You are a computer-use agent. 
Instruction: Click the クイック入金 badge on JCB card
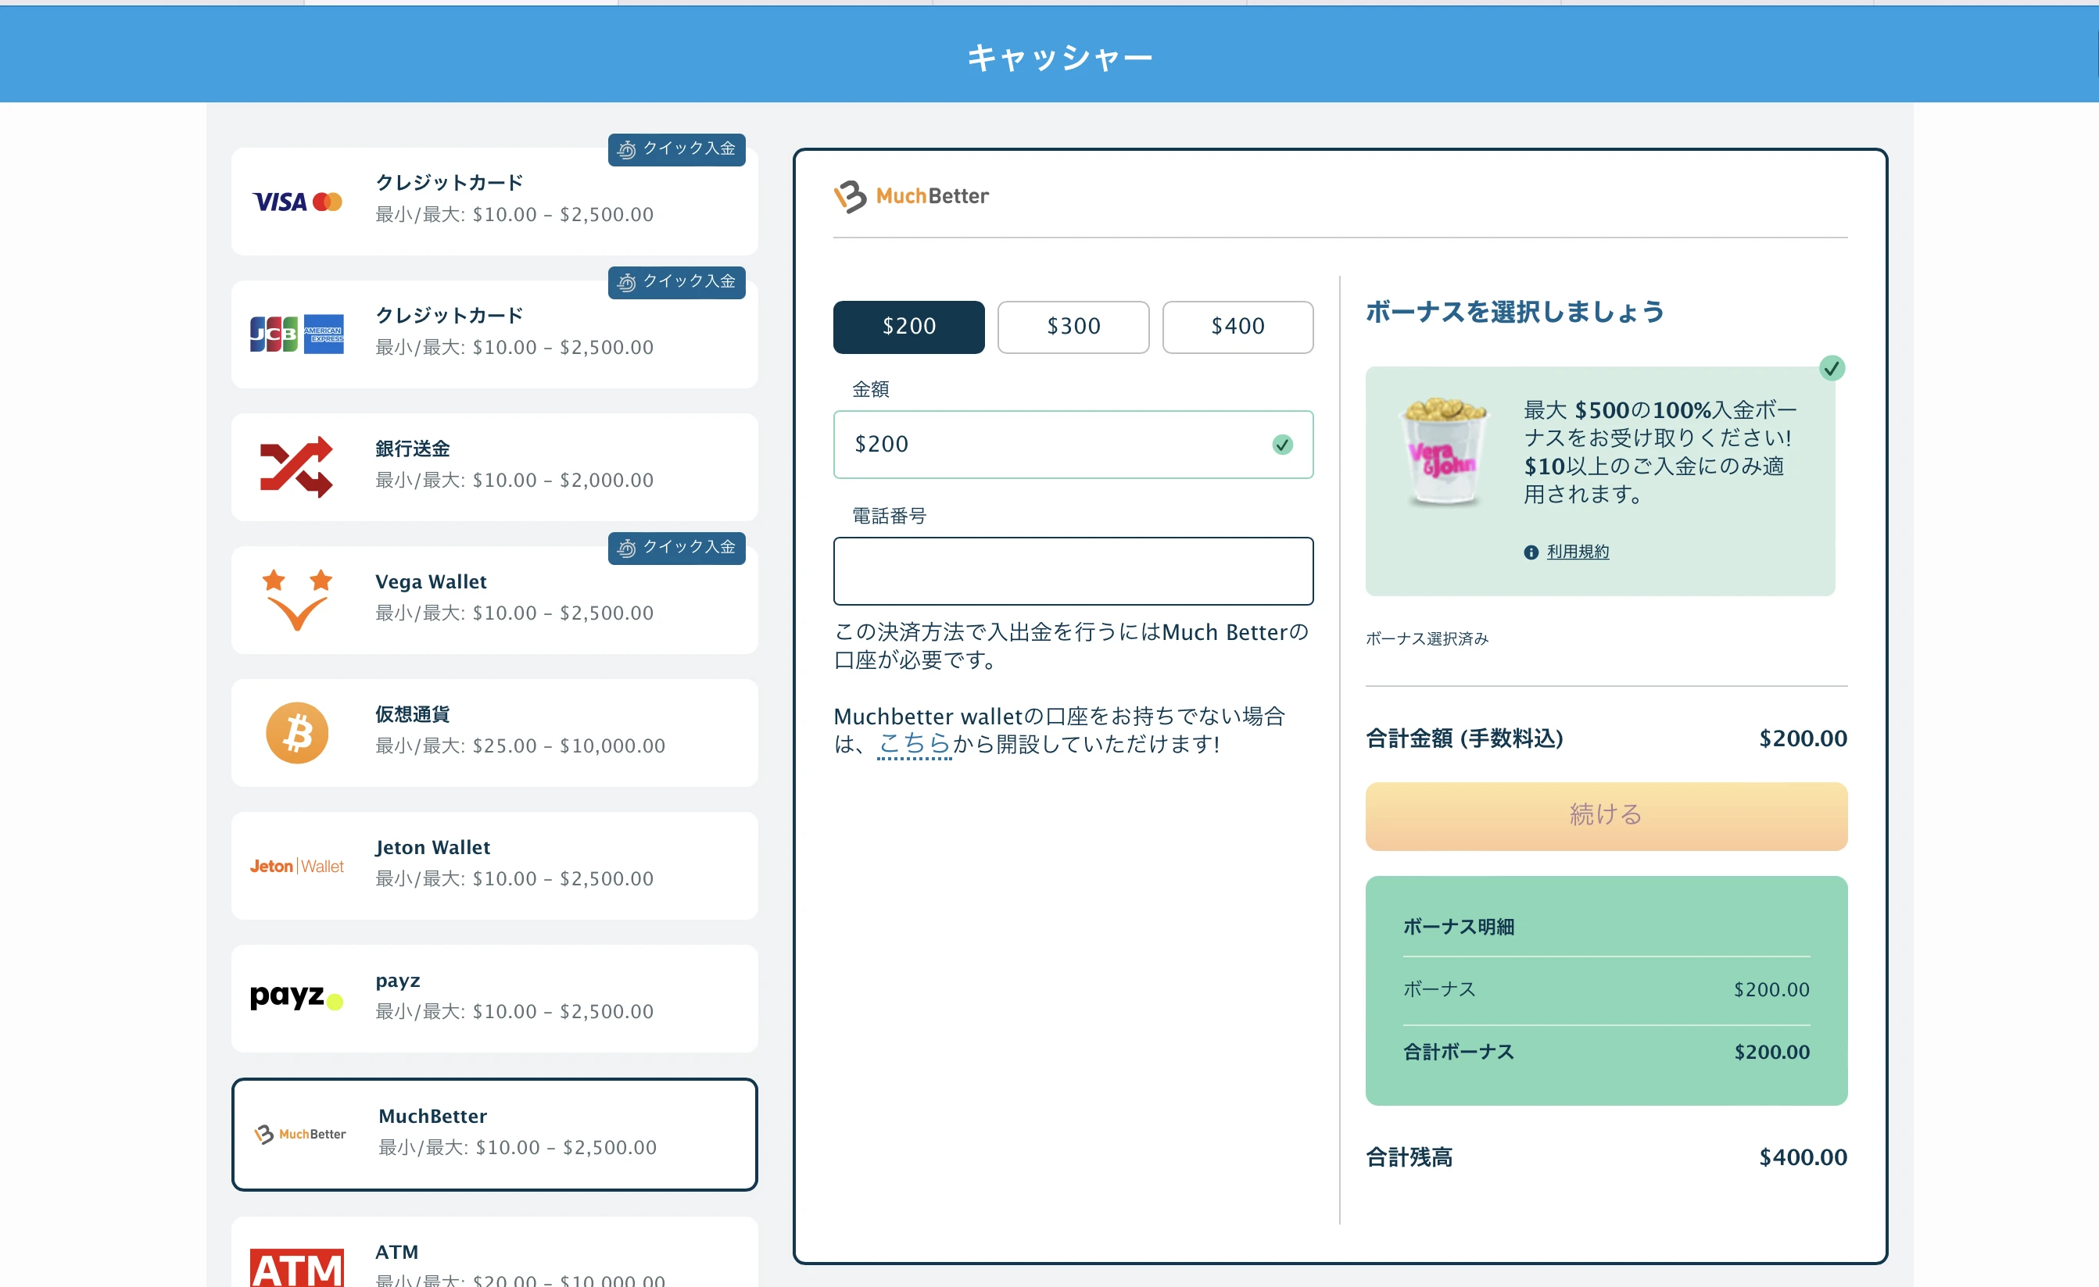676,282
